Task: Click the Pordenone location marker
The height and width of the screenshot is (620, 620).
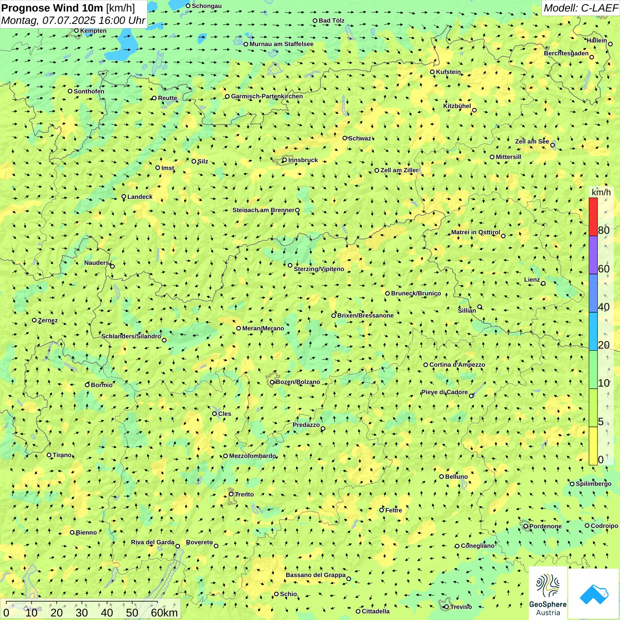Action: pyautogui.click(x=526, y=526)
